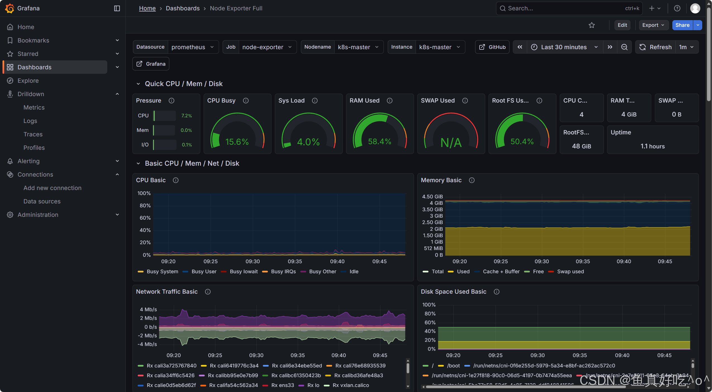The image size is (712, 392).
Task: Collapse the Quick CPU / Mem / Disk row
Action: coord(138,84)
